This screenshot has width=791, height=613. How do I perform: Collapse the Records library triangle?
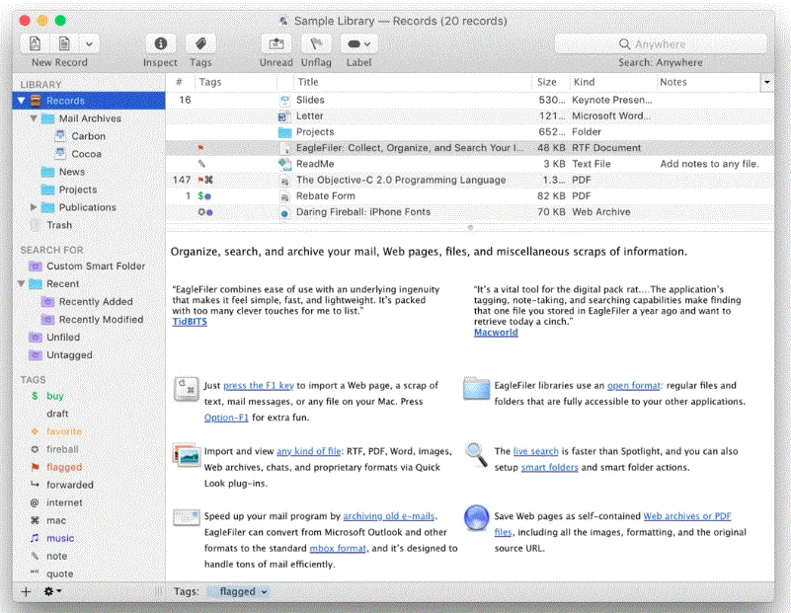coord(21,101)
